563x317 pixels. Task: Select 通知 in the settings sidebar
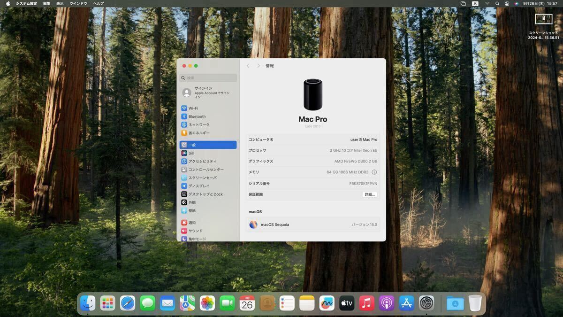(208, 223)
